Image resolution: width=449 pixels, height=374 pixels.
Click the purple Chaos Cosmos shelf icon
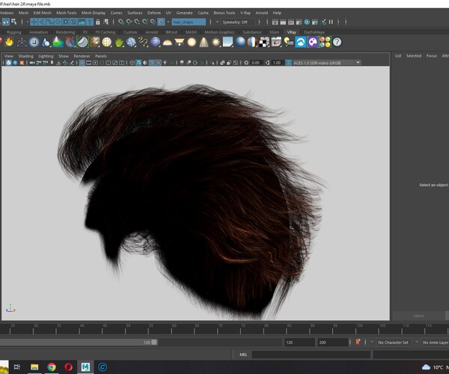(x=313, y=43)
